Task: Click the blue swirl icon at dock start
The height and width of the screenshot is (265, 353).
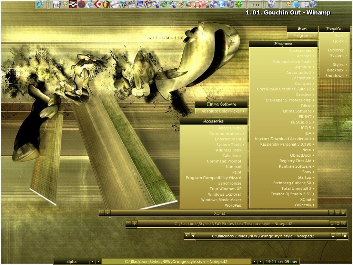Action: click(x=40, y=4)
